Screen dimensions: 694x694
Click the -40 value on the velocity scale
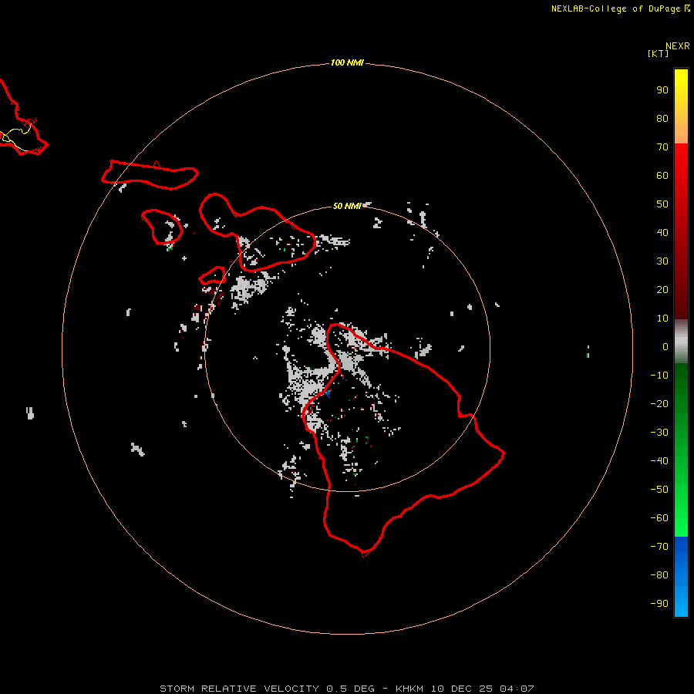[x=659, y=461]
